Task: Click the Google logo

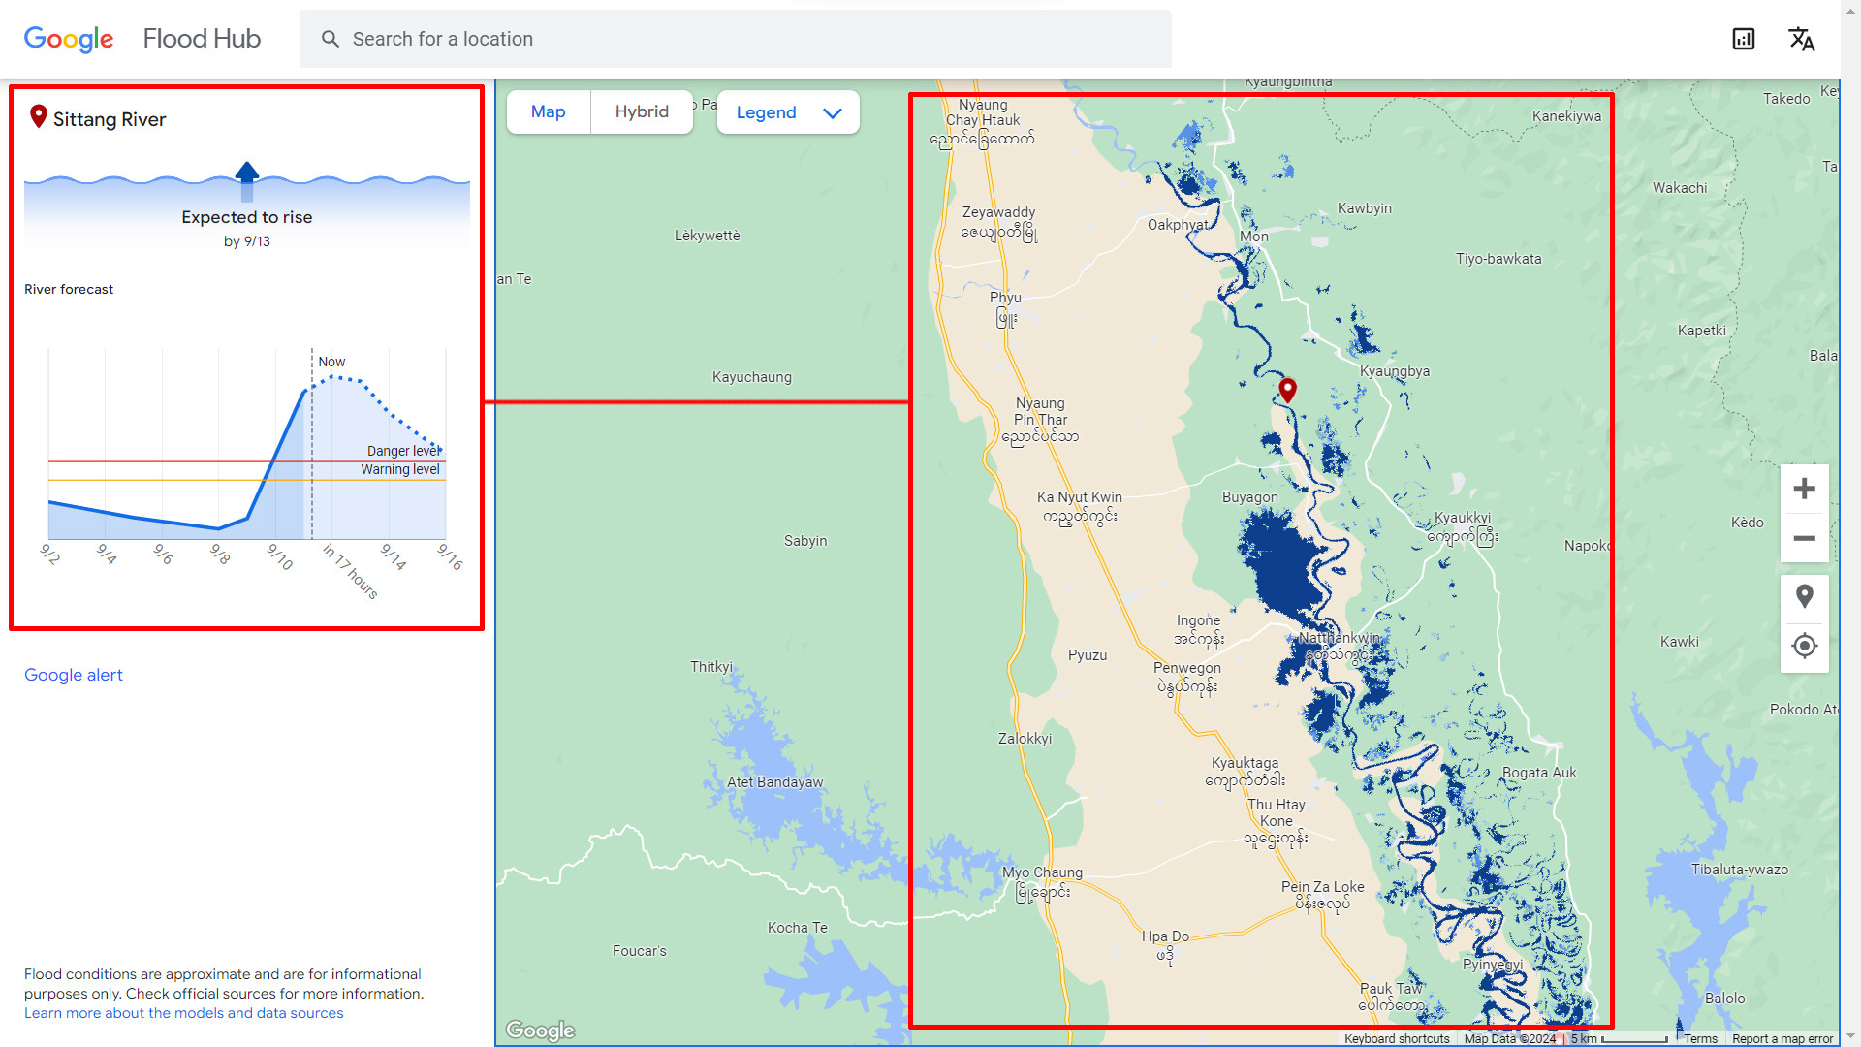Action: pos(69,39)
